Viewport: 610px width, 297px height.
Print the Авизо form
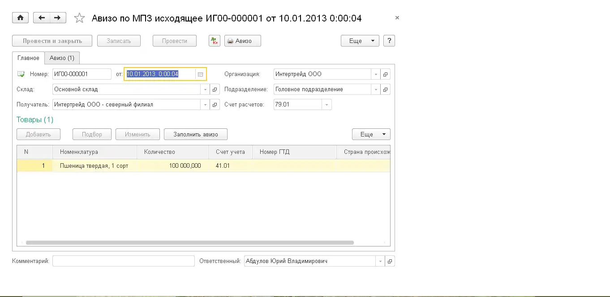coord(243,41)
